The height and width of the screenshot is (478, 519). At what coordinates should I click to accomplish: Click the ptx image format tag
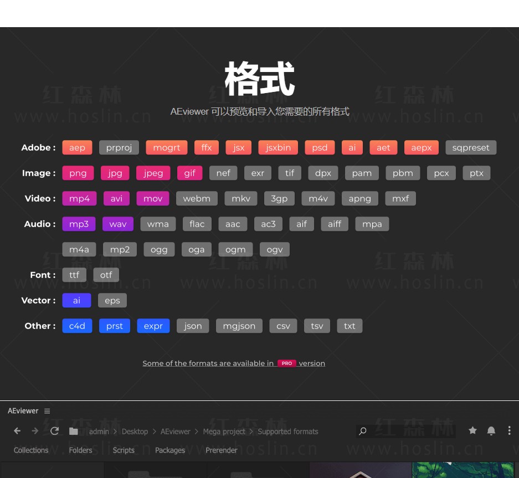tap(476, 173)
